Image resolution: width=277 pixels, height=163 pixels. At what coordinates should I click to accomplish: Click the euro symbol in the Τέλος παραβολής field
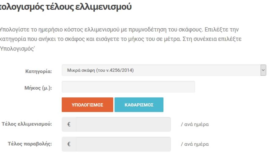click(69, 144)
